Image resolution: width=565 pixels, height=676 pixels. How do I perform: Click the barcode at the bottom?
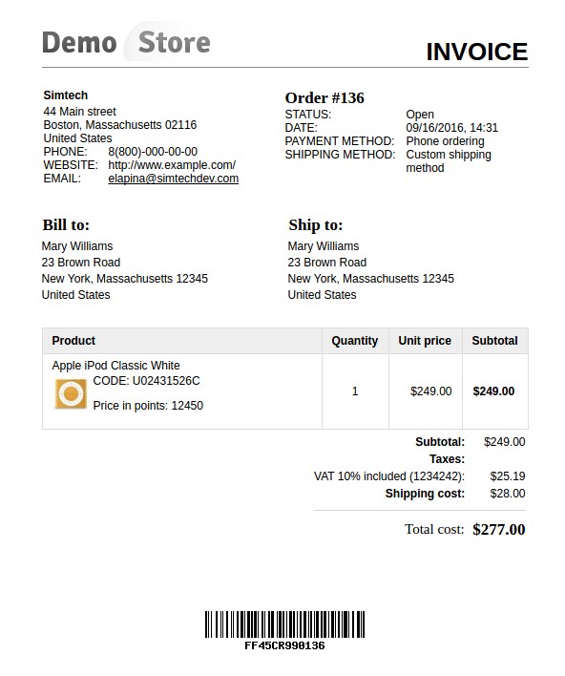click(284, 623)
